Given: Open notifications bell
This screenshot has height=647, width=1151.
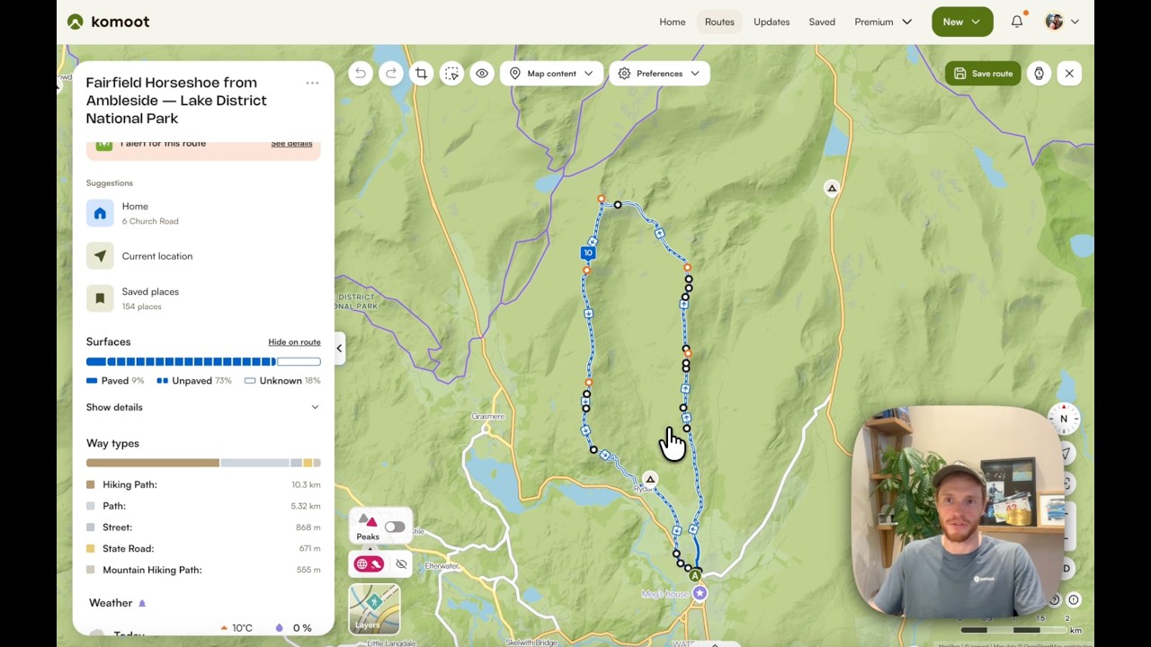Looking at the screenshot, I should click(x=1017, y=22).
